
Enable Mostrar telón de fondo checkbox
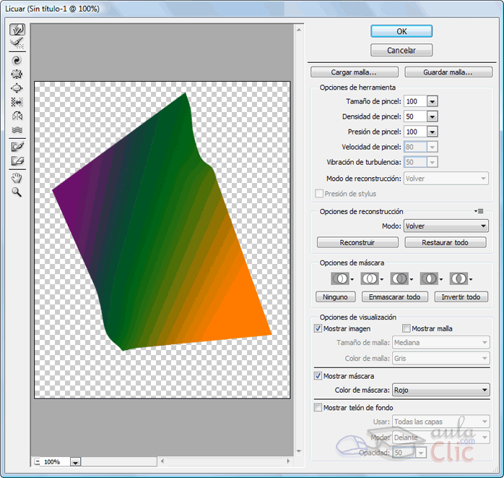tap(318, 408)
